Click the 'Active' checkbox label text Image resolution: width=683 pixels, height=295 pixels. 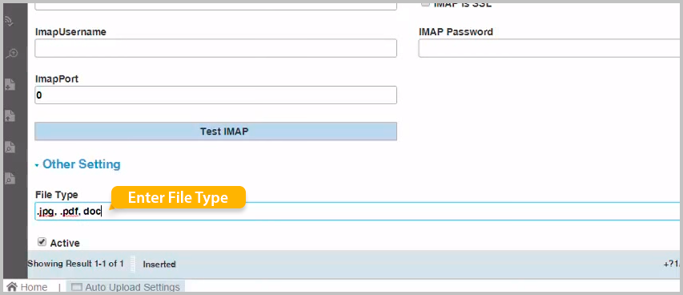pyautogui.click(x=65, y=243)
